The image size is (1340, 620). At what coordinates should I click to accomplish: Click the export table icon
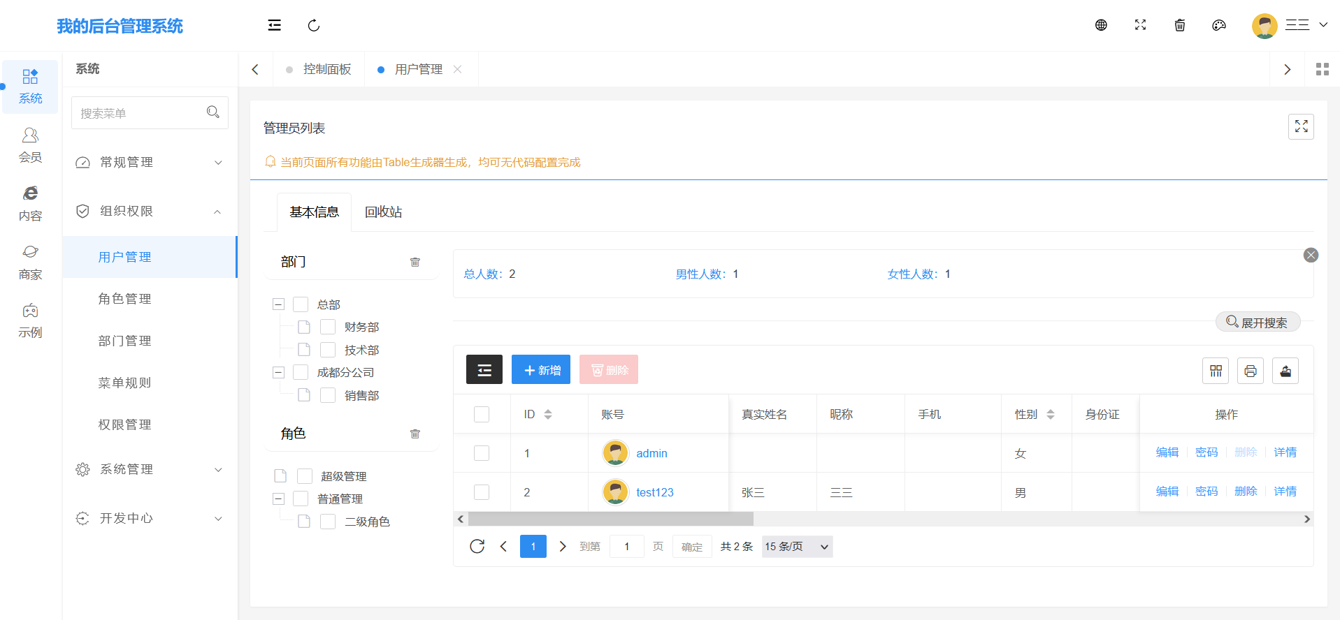click(1285, 371)
